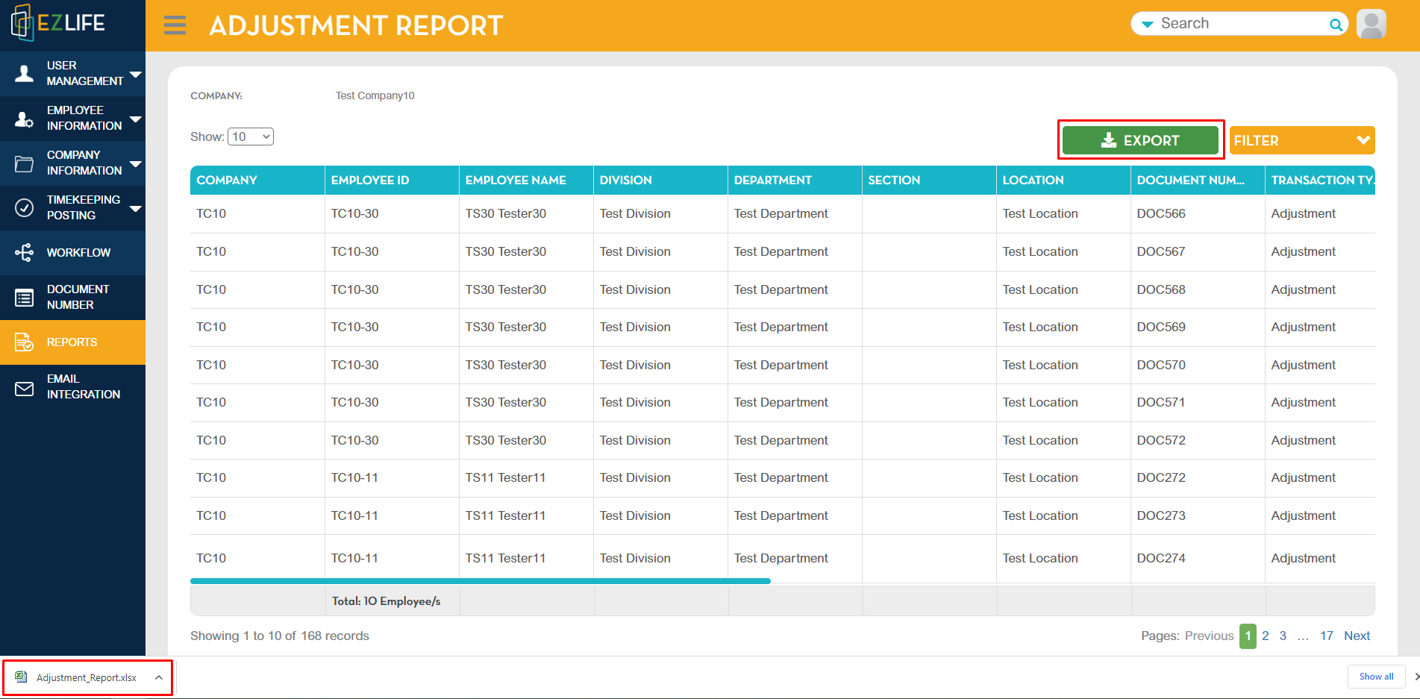Image resolution: width=1420 pixels, height=699 pixels.
Task: Click 'Showing 1 to 10 of 168 records'
Action: (x=280, y=636)
